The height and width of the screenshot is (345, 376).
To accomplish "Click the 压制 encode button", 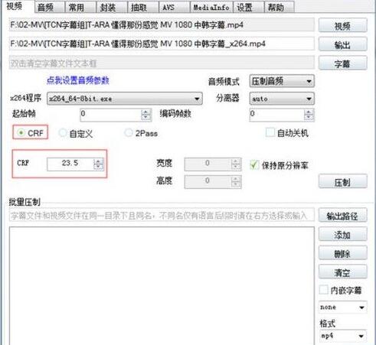I will pos(343,182).
